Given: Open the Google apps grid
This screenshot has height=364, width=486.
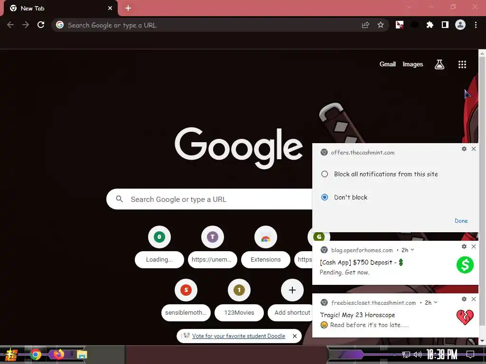Looking at the screenshot, I should tap(462, 64).
